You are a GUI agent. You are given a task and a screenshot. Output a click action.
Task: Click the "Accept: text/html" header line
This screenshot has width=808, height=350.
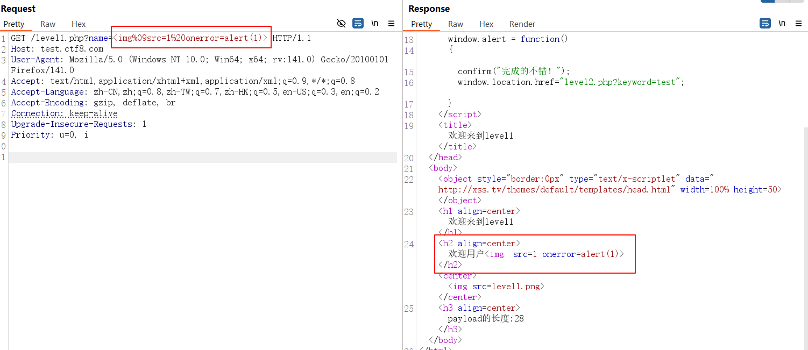pos(183,81)
